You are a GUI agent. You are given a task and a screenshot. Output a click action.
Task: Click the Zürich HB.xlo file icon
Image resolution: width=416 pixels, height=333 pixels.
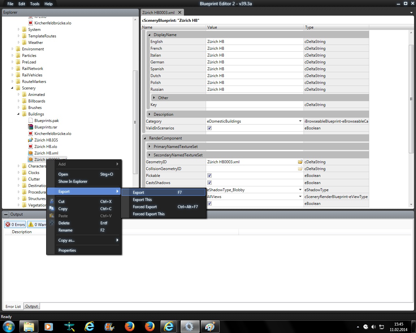pos(31,147)
